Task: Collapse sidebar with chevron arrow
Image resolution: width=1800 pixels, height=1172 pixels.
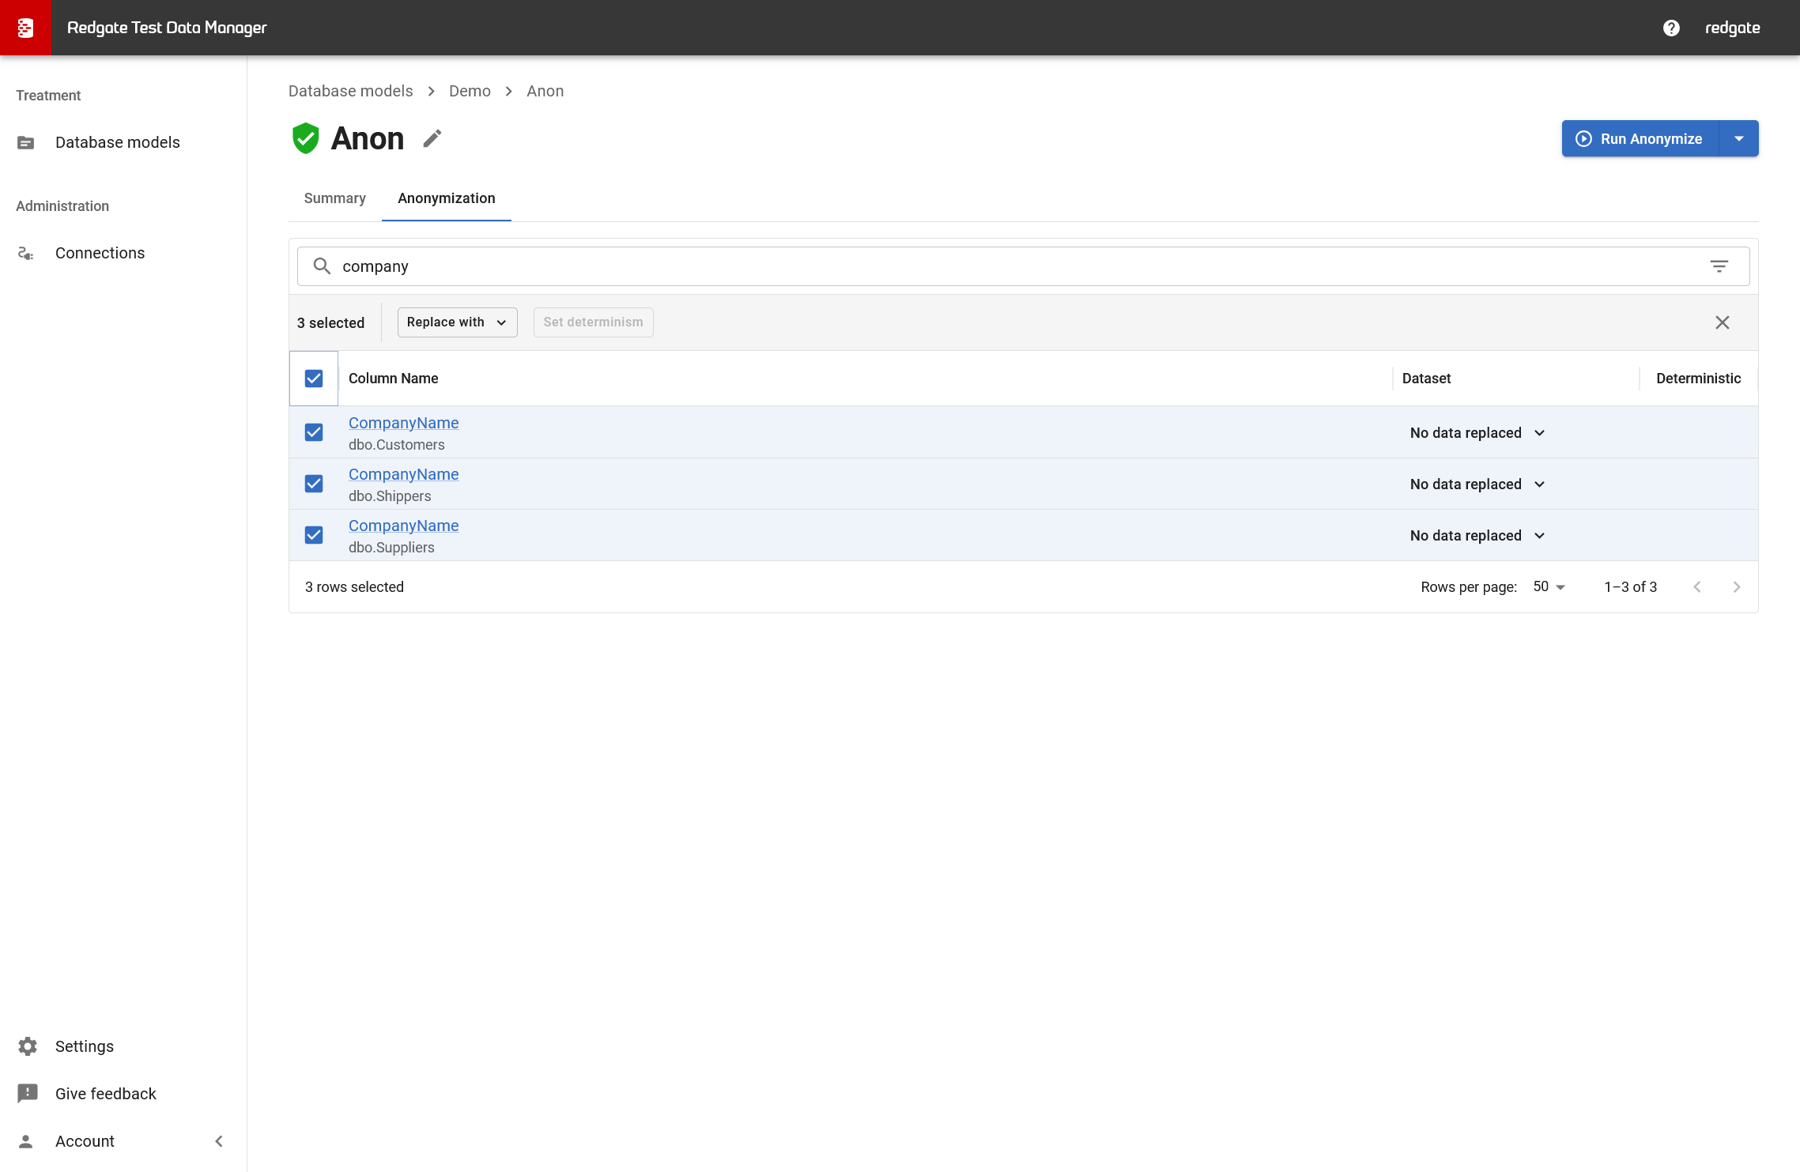Action: coord(219,1141)
